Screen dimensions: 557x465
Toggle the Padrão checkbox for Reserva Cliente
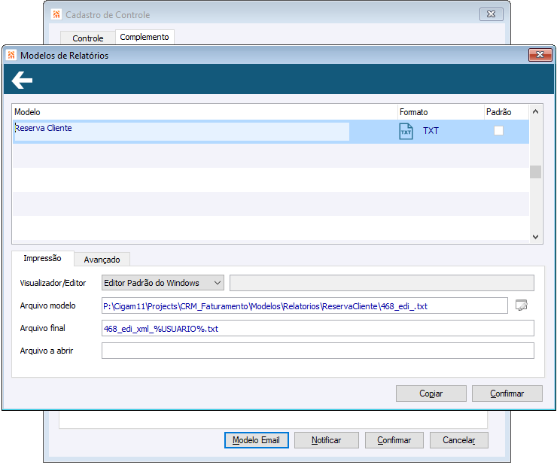498,130
